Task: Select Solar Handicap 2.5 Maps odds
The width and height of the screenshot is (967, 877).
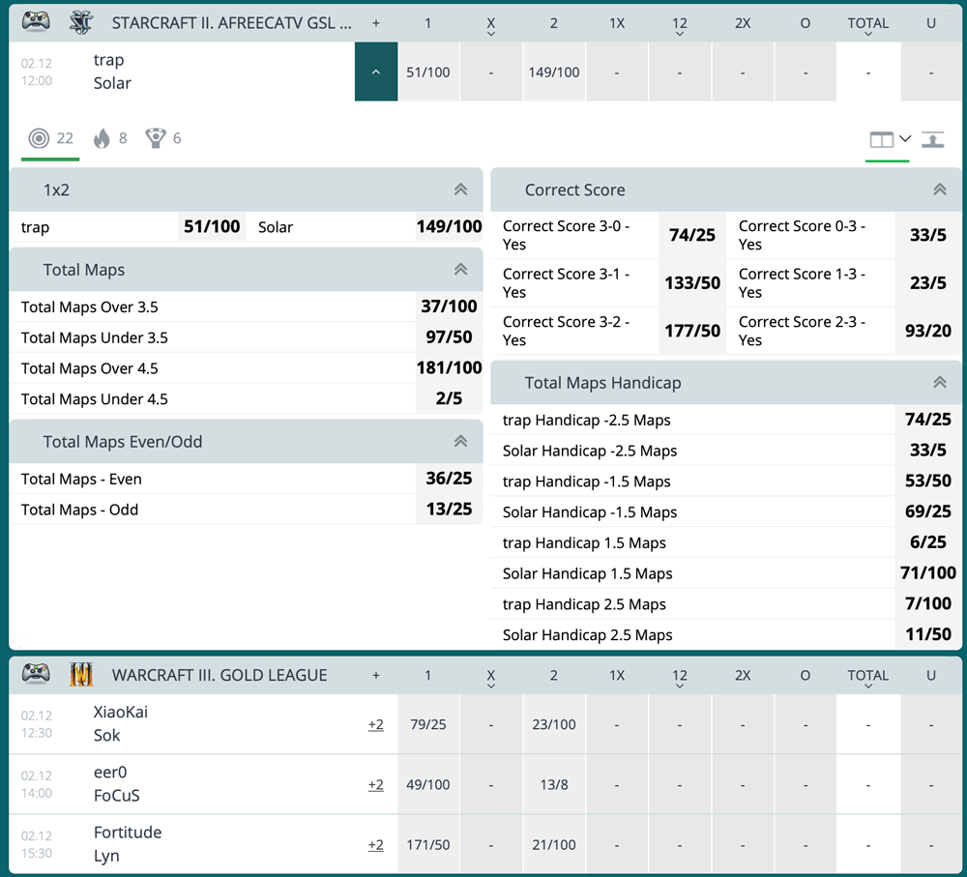Action: pos(927,634)
